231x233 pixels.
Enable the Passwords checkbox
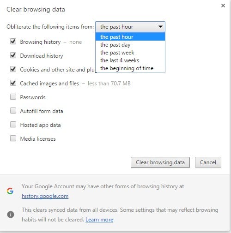[13, 97]
